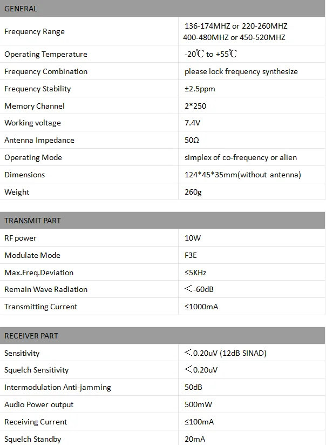The height and width of the screenshot is (445, 326).
Task: Select the RF power 10W value
Action: coord(193,238)
